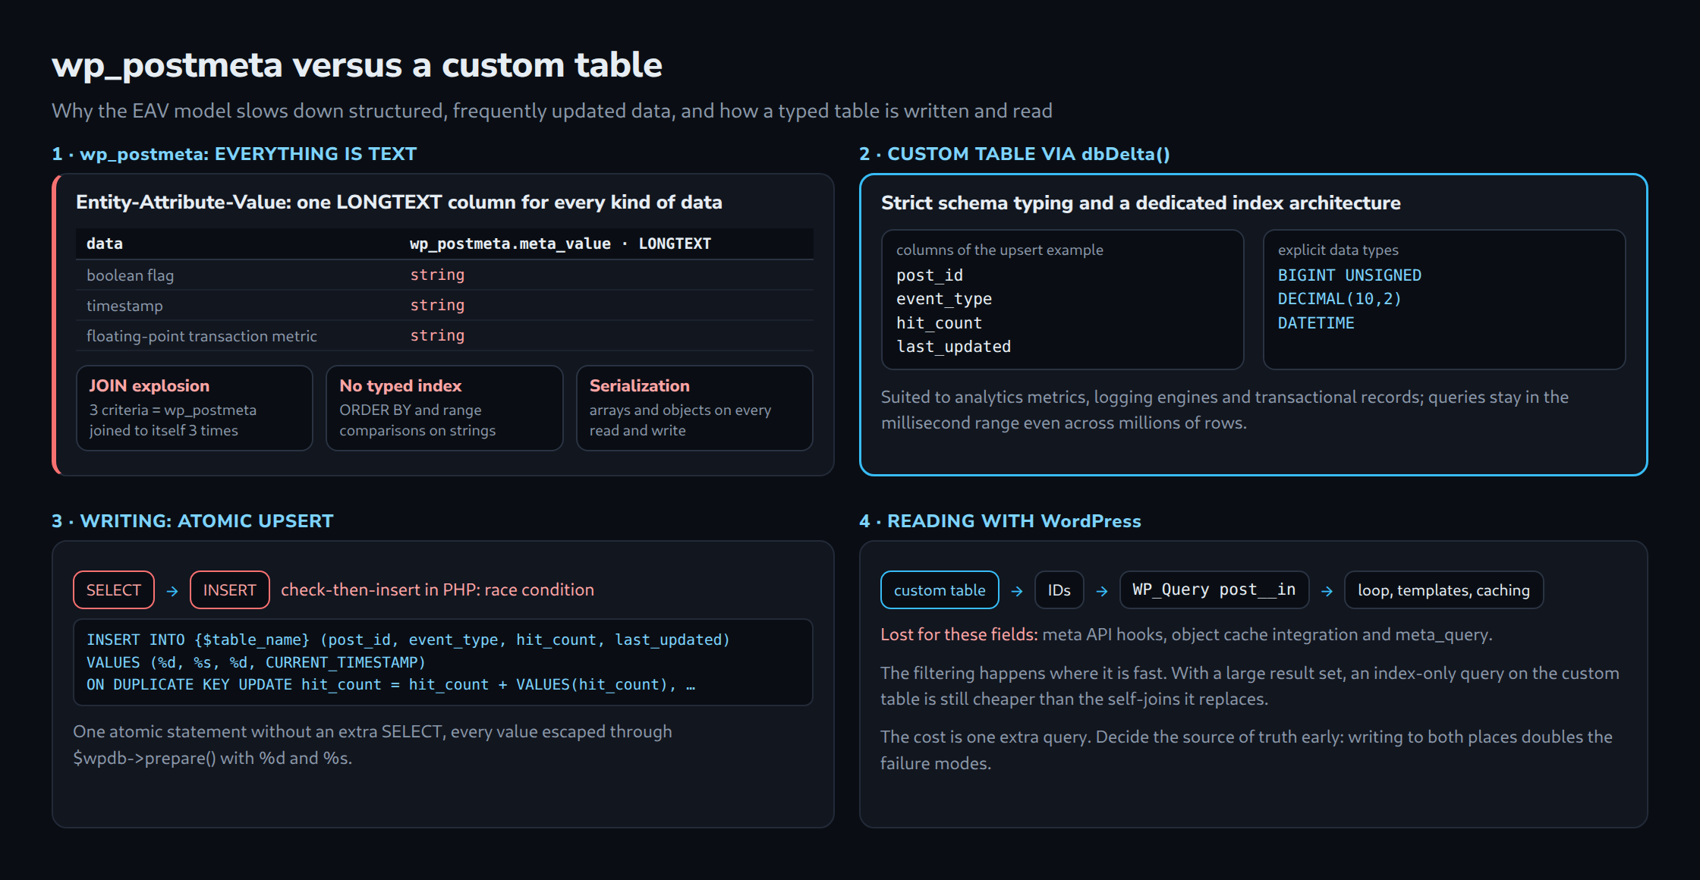1700x880 pixels.
Task: Click the arrow before 'loop, templates, caching'
Action: click(x=1327, y=591)
